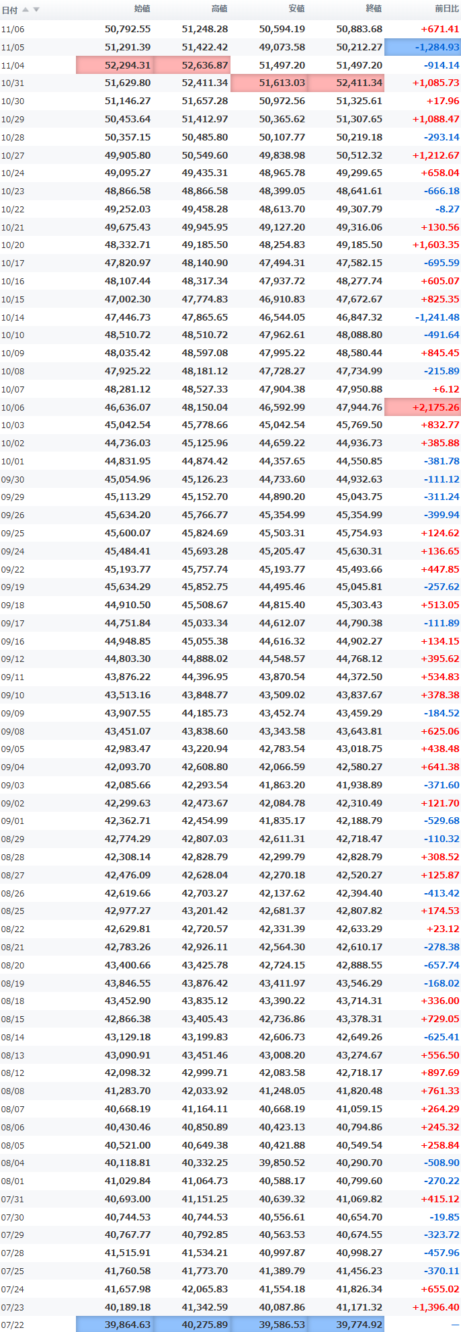
Task: Click the 始値 column header
Action: pos(142,9)
